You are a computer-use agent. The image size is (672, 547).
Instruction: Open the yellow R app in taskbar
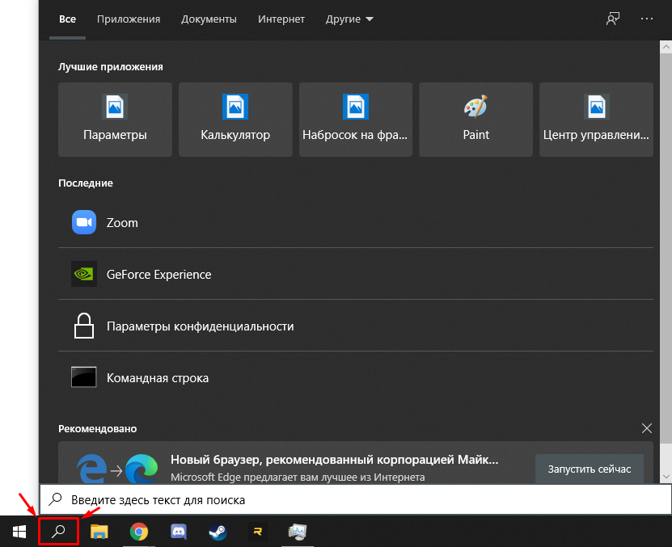[258, 532]
